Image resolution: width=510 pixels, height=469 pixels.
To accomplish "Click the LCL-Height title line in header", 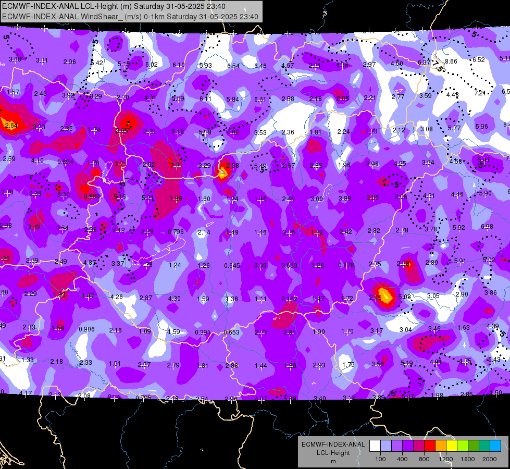I will pyautogui.click(x=114, y=6).
